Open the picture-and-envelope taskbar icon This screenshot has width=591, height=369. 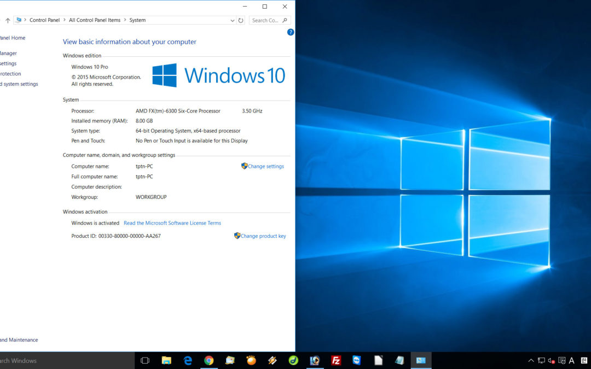[230, 360]
